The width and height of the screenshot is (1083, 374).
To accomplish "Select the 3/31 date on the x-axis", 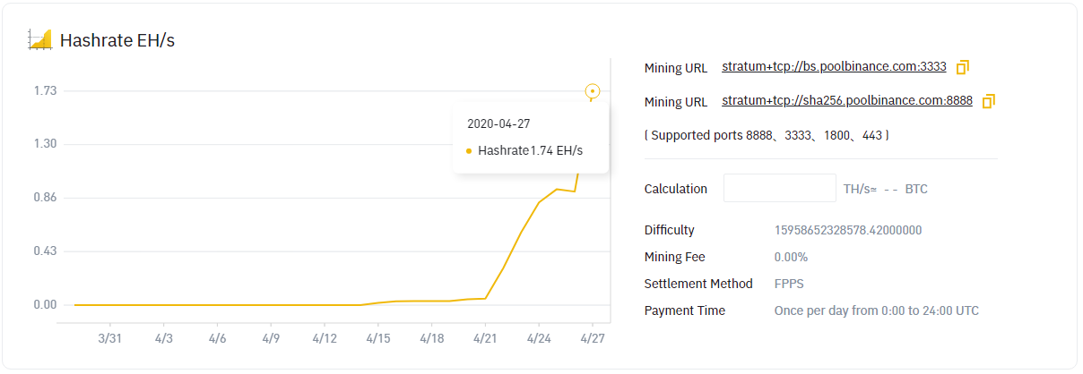I will point(109,339).
